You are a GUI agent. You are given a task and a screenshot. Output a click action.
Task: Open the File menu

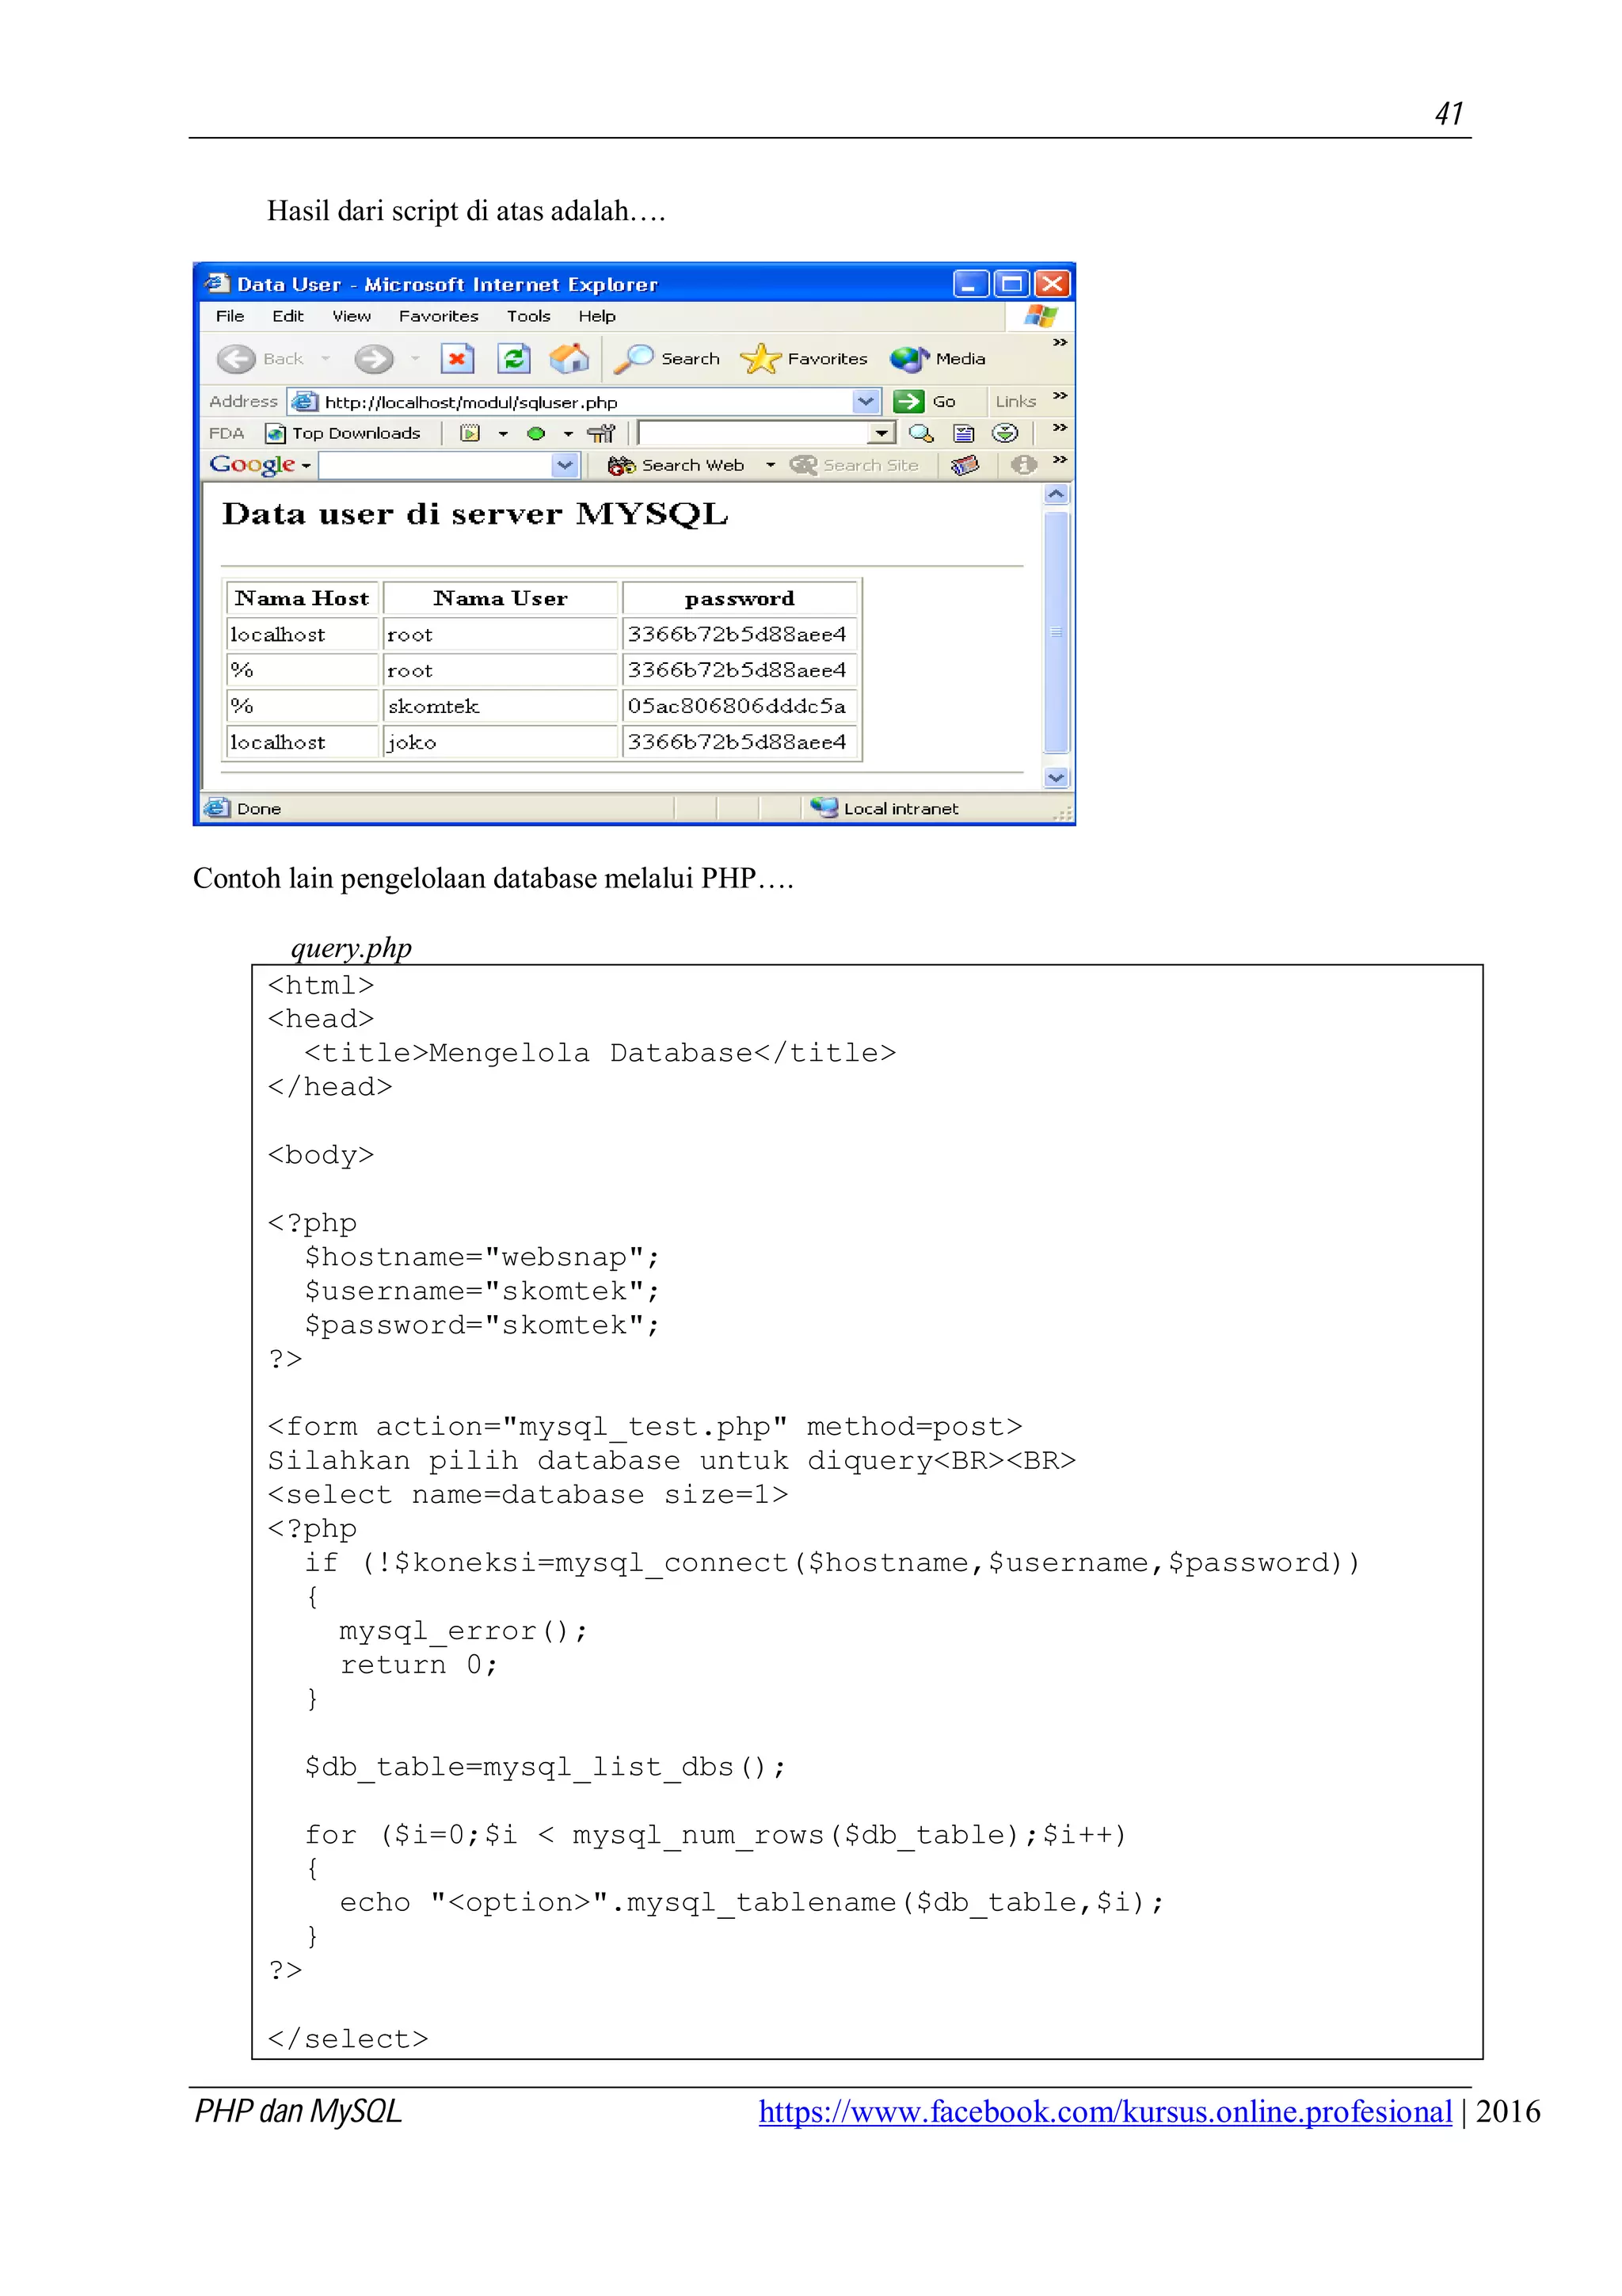(230, 316)
